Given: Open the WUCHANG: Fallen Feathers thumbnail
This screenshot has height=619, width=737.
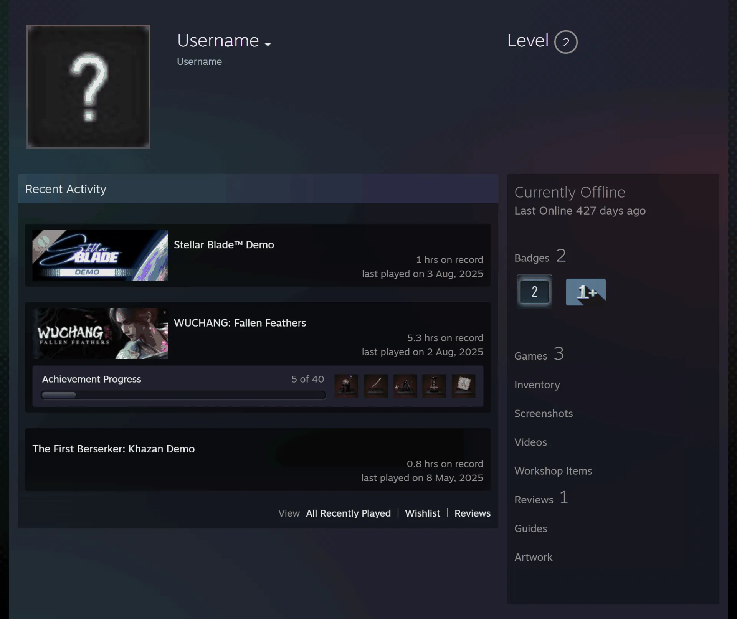Looking at the screenshot, I should click(100, 333).
